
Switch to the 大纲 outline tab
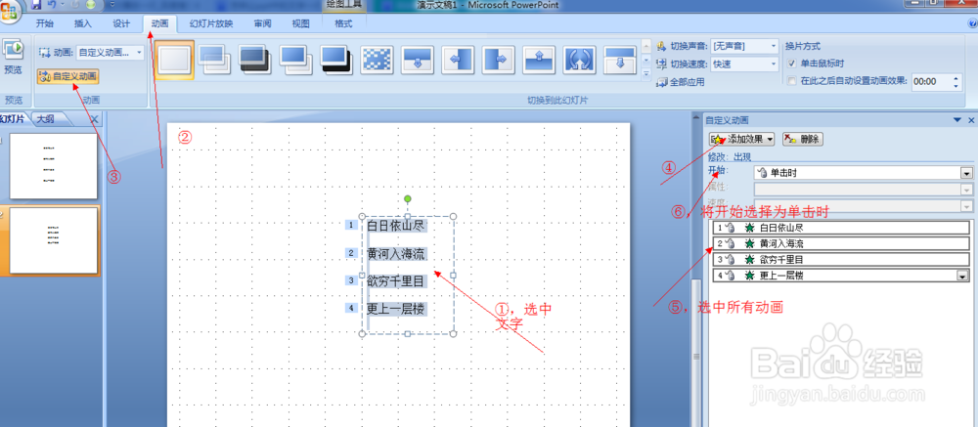45,119
